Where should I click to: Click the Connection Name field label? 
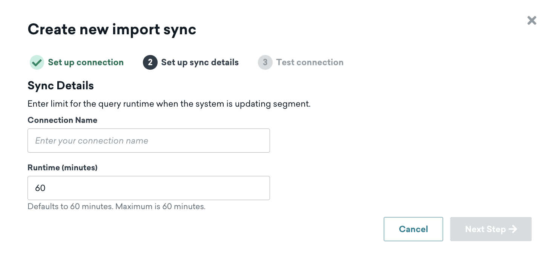[62, 120]
